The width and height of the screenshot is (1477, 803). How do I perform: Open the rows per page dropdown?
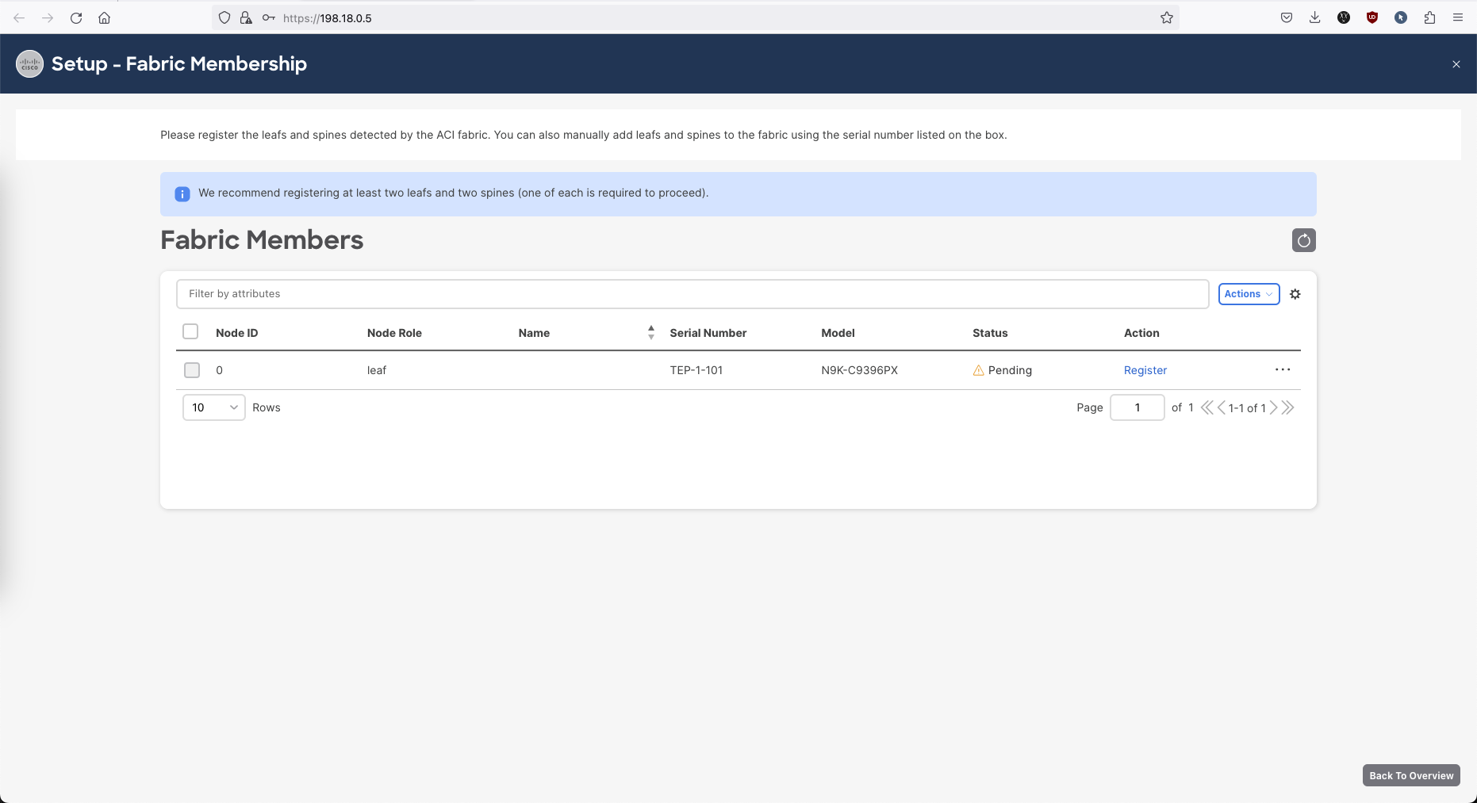(213, 407)
